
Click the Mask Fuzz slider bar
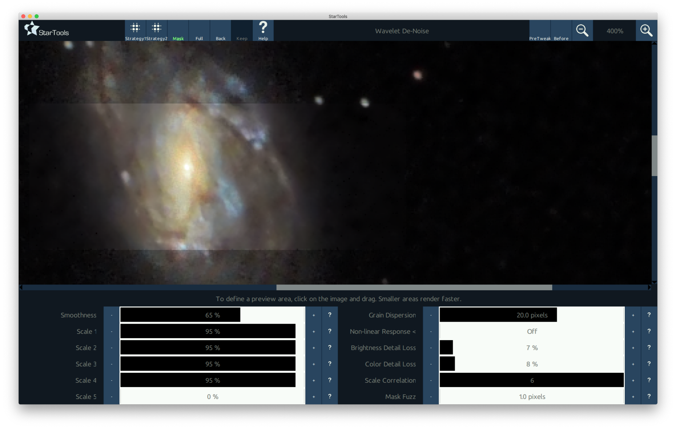(x=532, y=396)
